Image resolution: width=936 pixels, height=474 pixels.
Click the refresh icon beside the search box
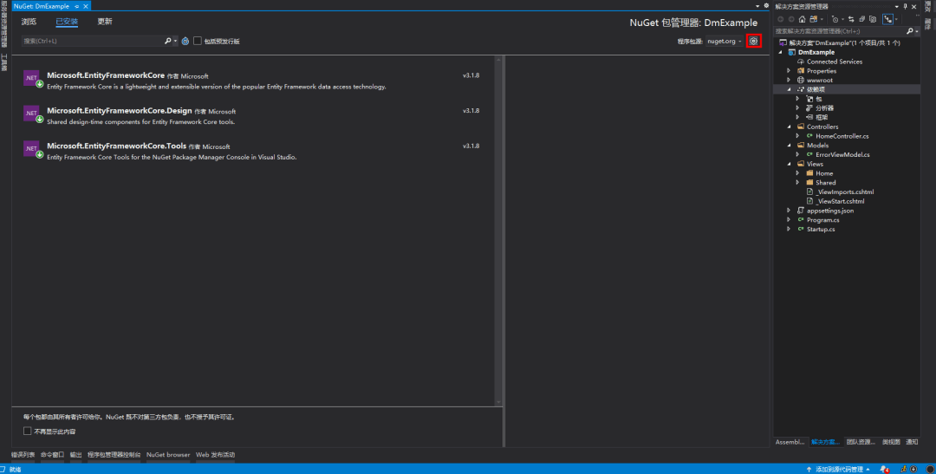[185, 41]
